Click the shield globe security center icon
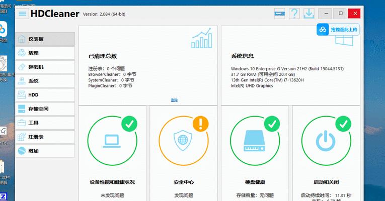The width and height of the screenshot is (385, 201). pyautogui.click(x=183, y=141)
